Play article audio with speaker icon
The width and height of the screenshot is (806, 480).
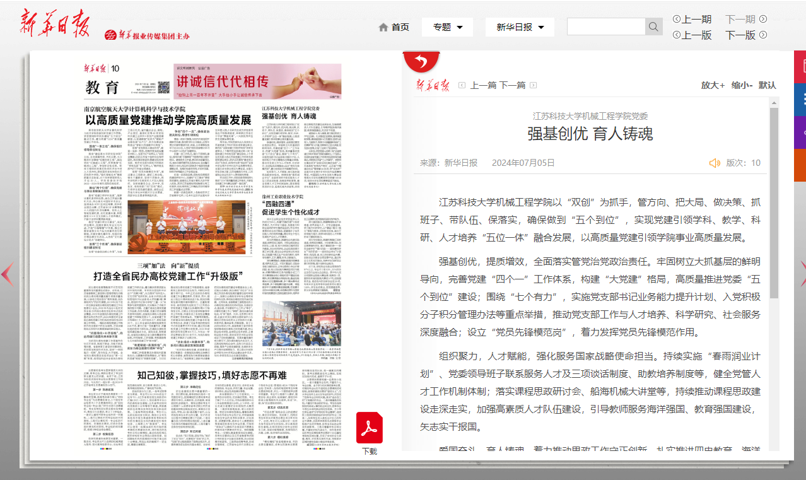click(x=715, y=163)
